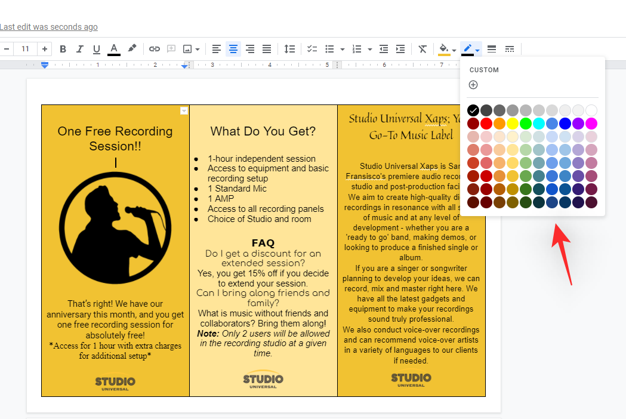Image resolution: width=626 pixels, height=419 pixels.
Task: Open the border width icon
Action: (x=492, y=49)
